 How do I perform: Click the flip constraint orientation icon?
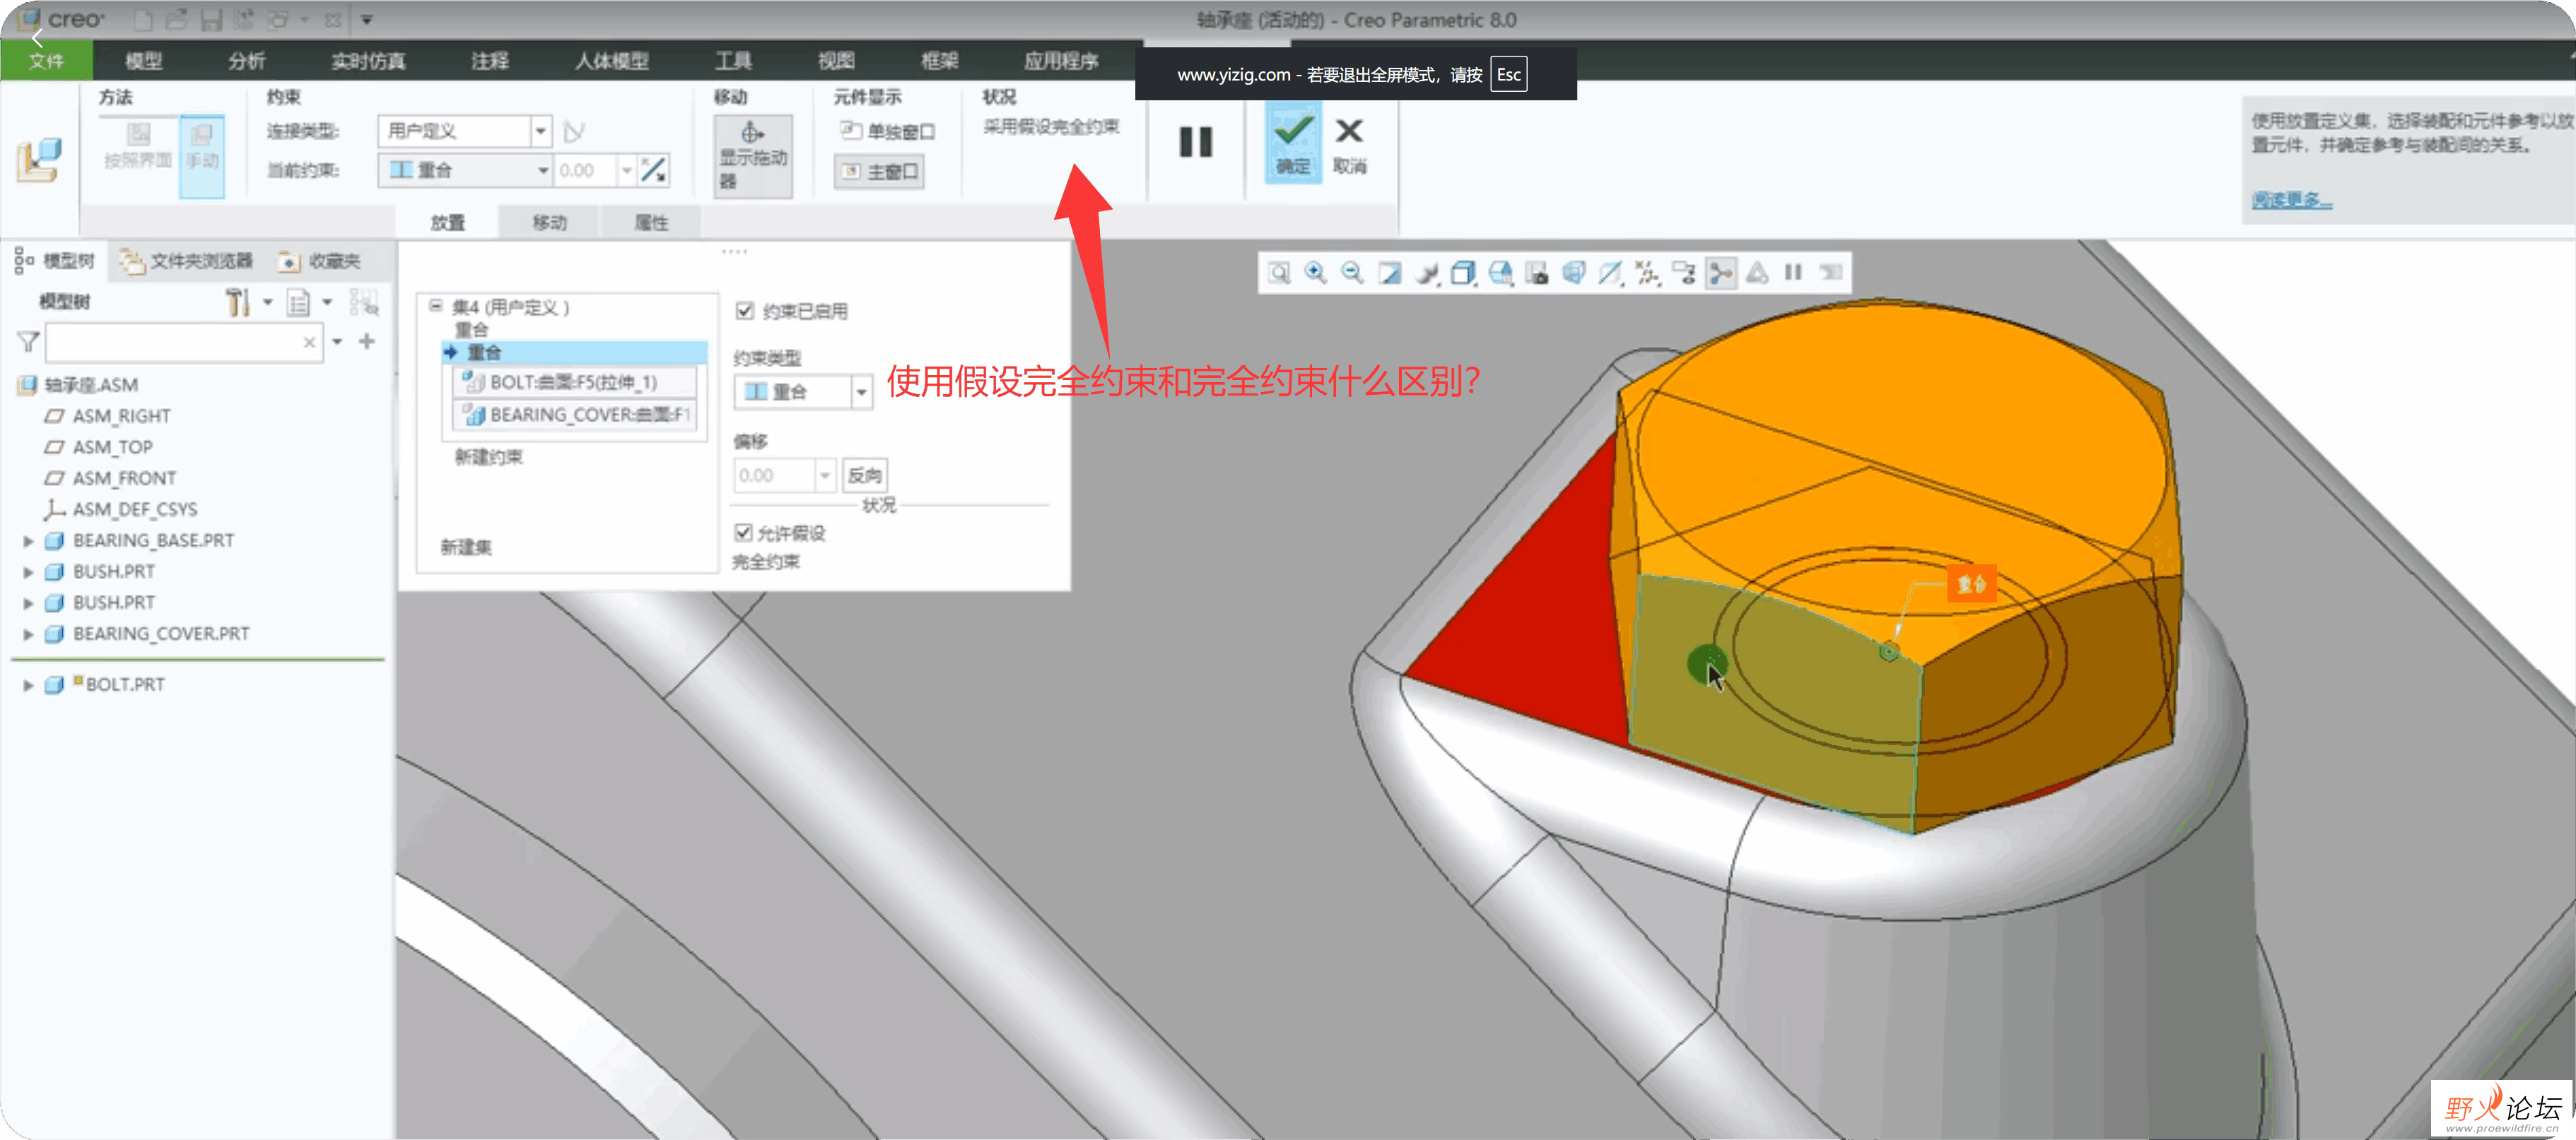(x=654, y=170)
